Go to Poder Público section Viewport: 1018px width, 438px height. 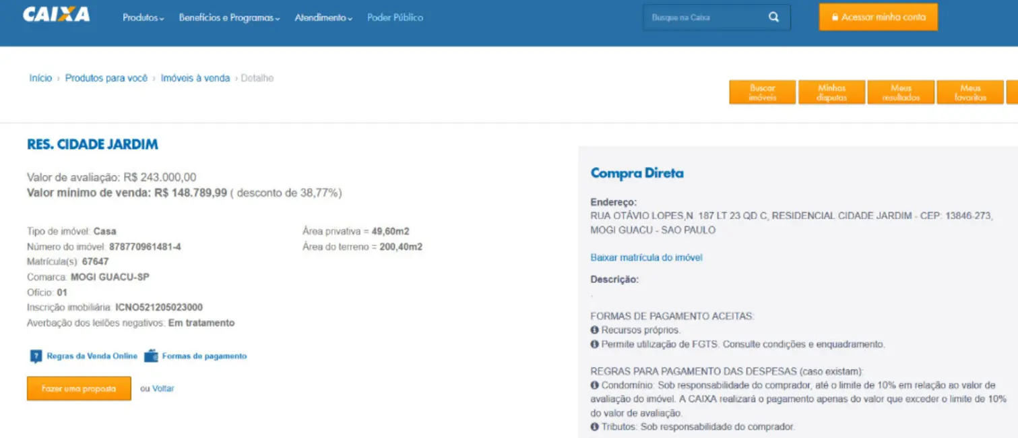395,18
